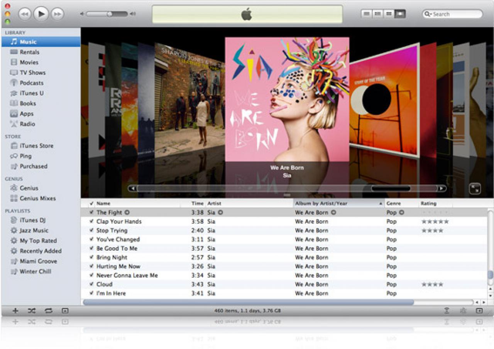Enter Cover Flow full screen mode

pos(475,189)
